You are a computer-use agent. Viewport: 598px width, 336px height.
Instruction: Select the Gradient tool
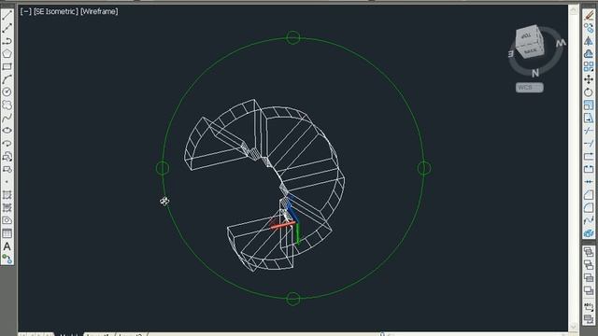(x=7, y=207)
